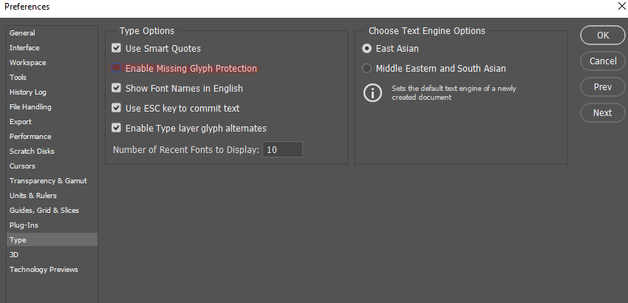Screen dimensions: 628x303
Task: Click the Number of Recent Fonts field
Action: 282,150
